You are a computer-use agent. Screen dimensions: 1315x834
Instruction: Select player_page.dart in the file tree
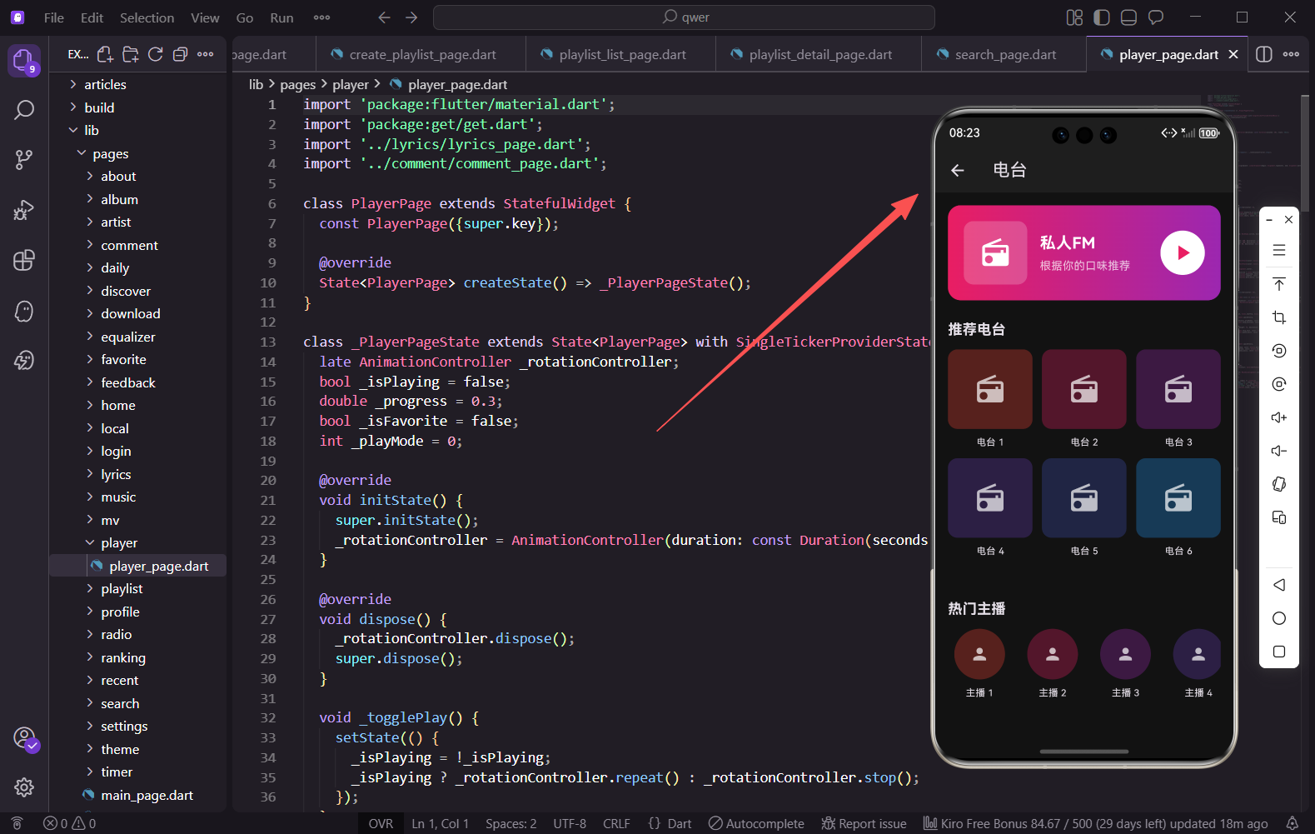137,566
